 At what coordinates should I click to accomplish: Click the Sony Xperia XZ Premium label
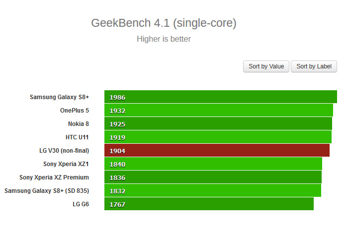54,178
